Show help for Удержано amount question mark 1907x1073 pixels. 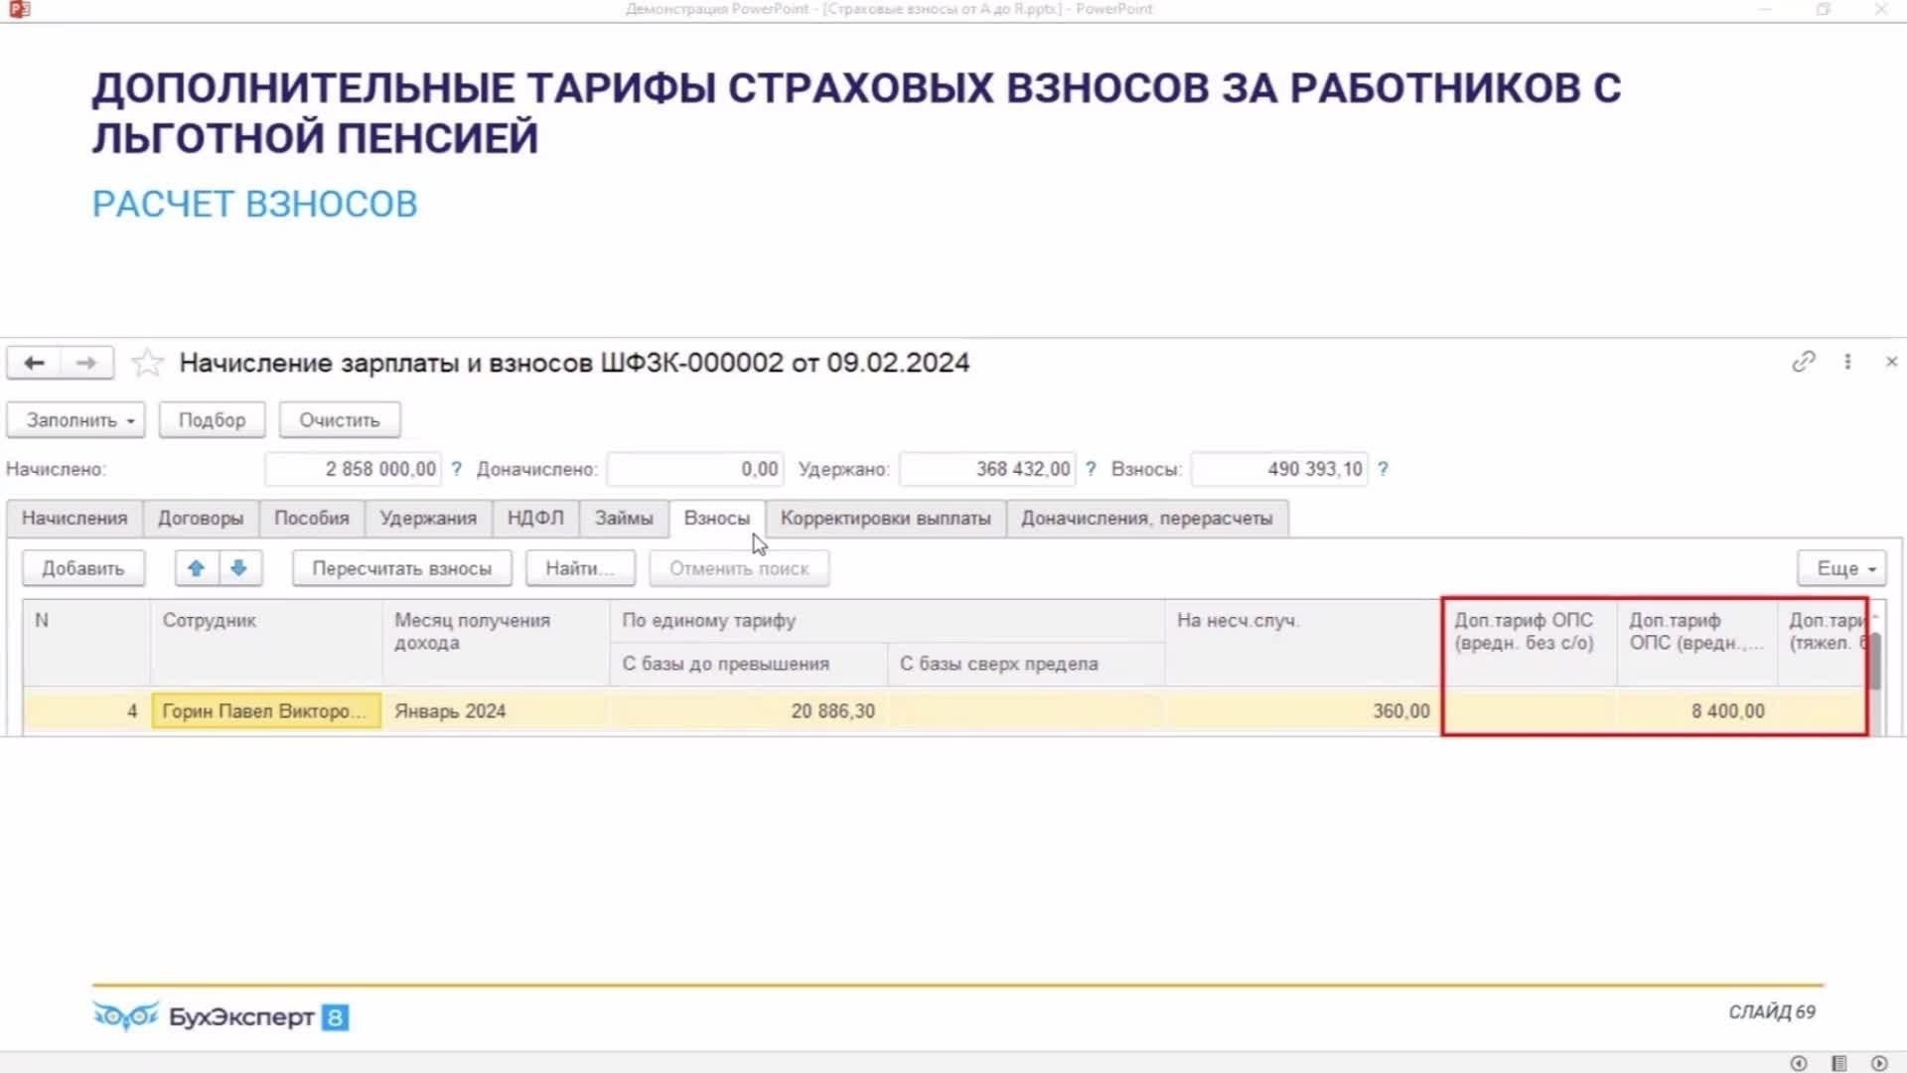pyautogui.click(x=1091, y=469)
